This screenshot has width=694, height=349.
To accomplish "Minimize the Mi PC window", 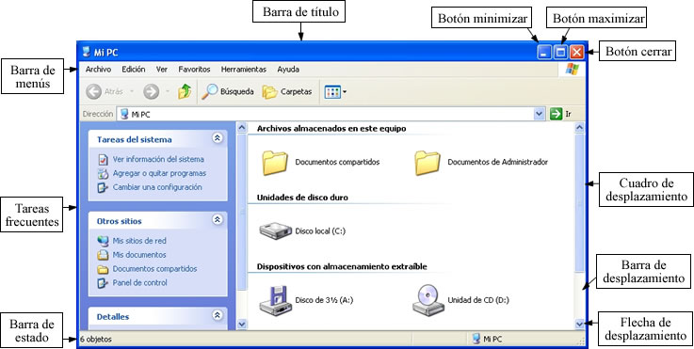I will (544, 53).
